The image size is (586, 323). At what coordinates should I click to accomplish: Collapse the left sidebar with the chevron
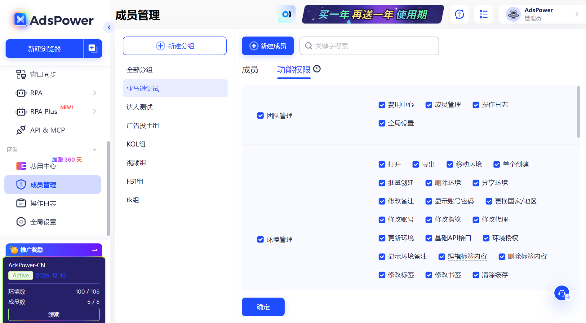109,27
